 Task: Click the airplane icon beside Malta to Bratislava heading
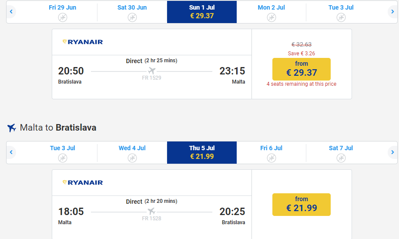(12, 128)
